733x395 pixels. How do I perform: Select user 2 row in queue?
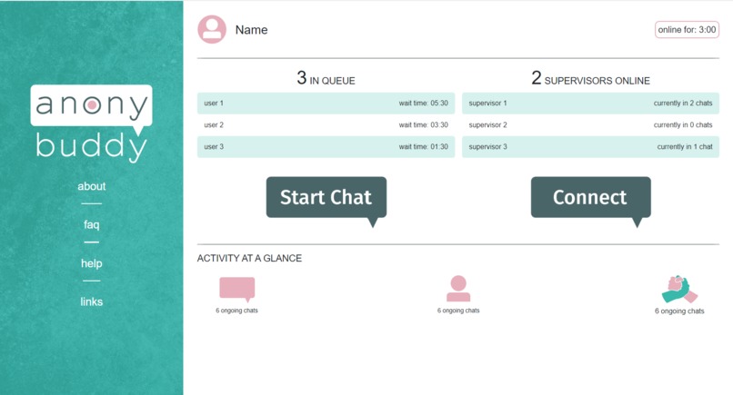coord(326,124)
